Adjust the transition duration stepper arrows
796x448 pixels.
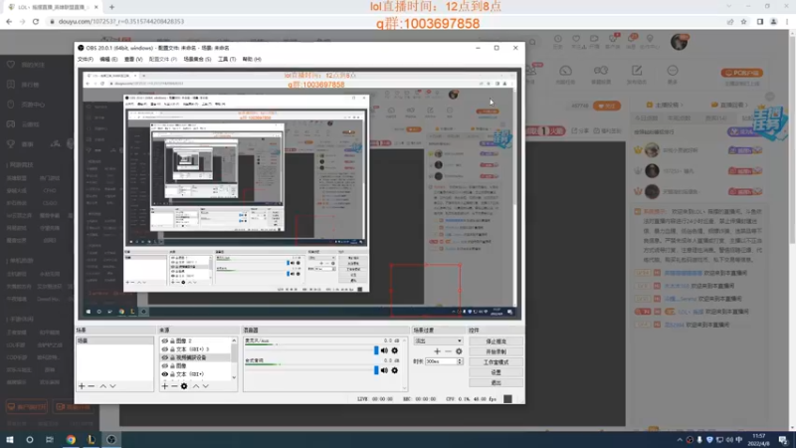coord(460,361)
